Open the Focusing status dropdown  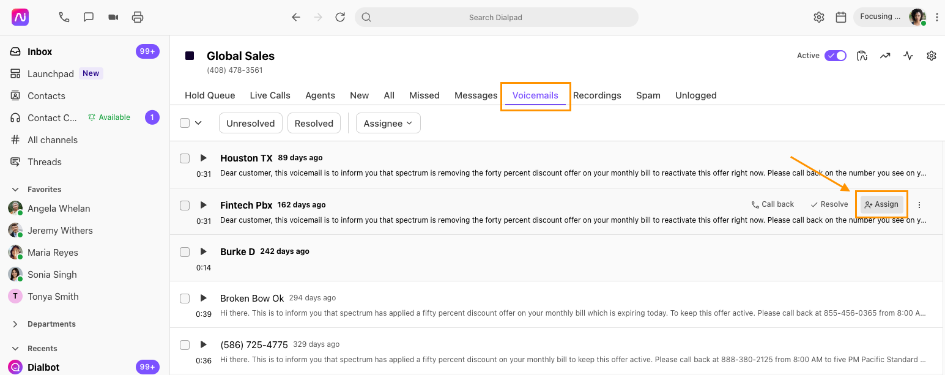880,17
